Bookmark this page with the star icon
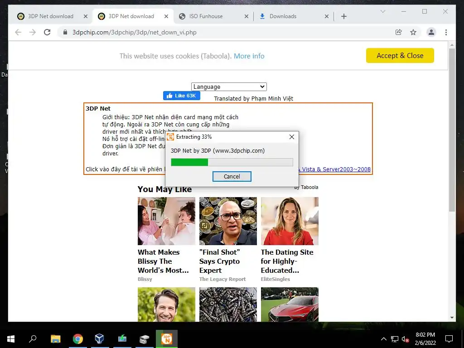The height and width of the screenshot is (348, 464). click(413, 32)
